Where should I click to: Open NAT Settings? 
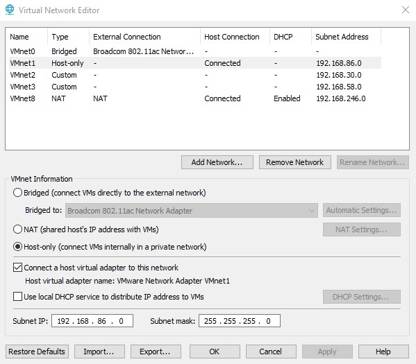(362, 229)
